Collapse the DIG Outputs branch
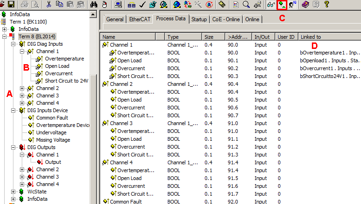This screenshot has height=204, width=361. [x=13, y=147]
